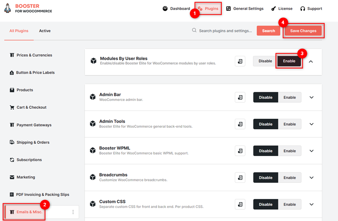338x221 pixels.
Task: Switch to the Active tab
Action: [45, 31]
